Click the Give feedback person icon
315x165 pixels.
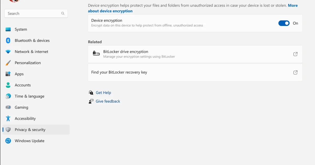pyautogui.click(x=91, y=101)
